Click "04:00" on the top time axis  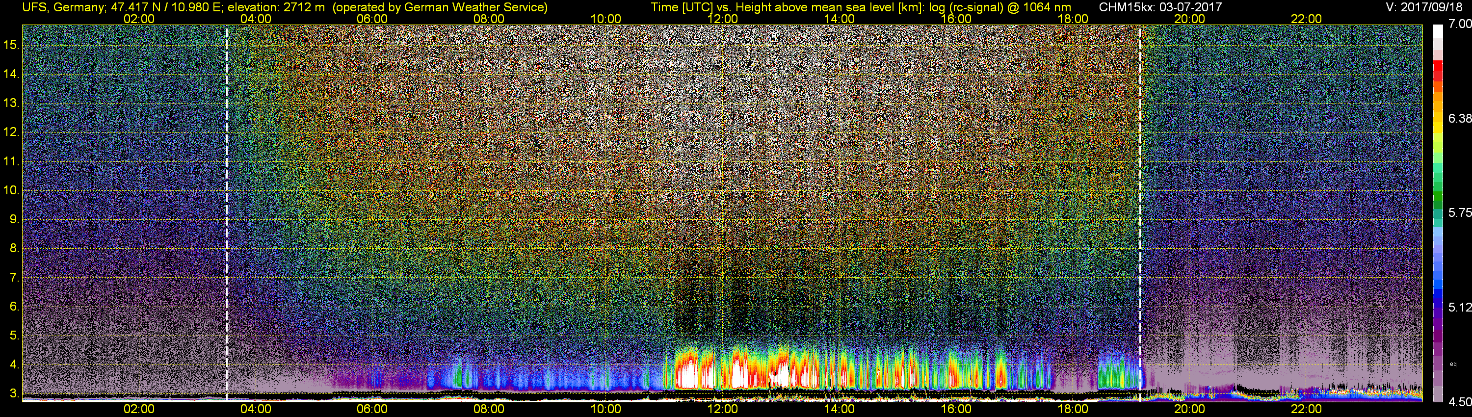[256, 19]
